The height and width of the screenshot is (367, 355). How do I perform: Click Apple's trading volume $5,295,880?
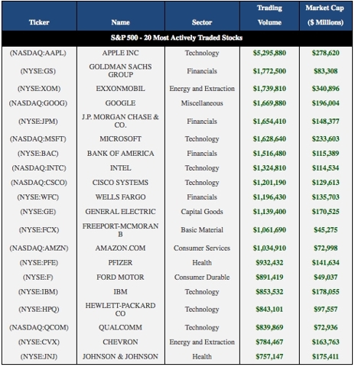(x=269, y=53)
